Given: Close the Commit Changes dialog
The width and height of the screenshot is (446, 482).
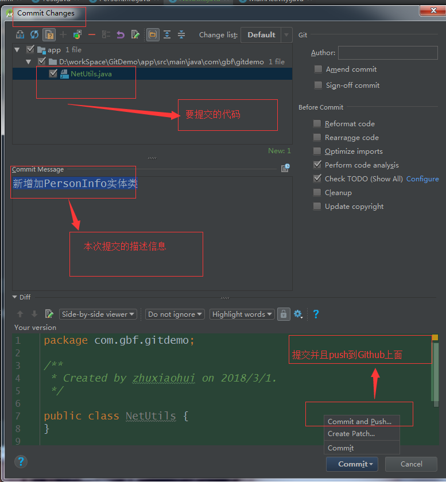Looking at the screenshot, I should pyautogui.click(x=433, y=10).
